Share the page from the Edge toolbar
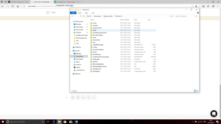 pos(213,6)
